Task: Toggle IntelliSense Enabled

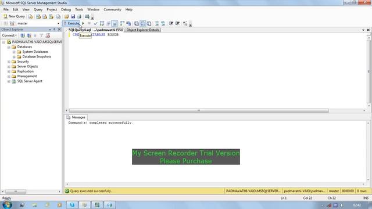Action: pyautogui.click(x=115, y=23)
